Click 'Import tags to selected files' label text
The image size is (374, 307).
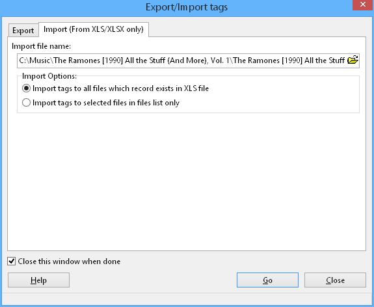[106, 103]
